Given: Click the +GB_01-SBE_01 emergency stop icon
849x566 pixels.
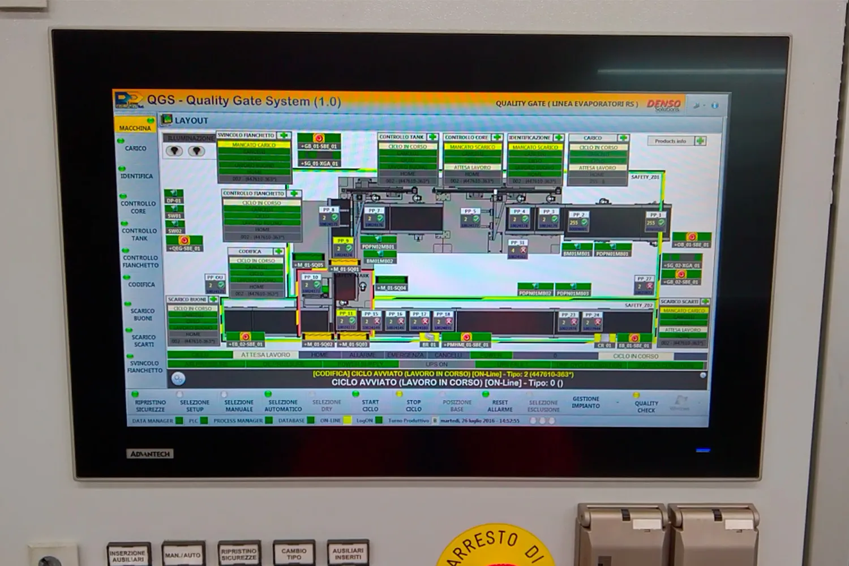Looking at the screenshot, I should pos(319,138).
